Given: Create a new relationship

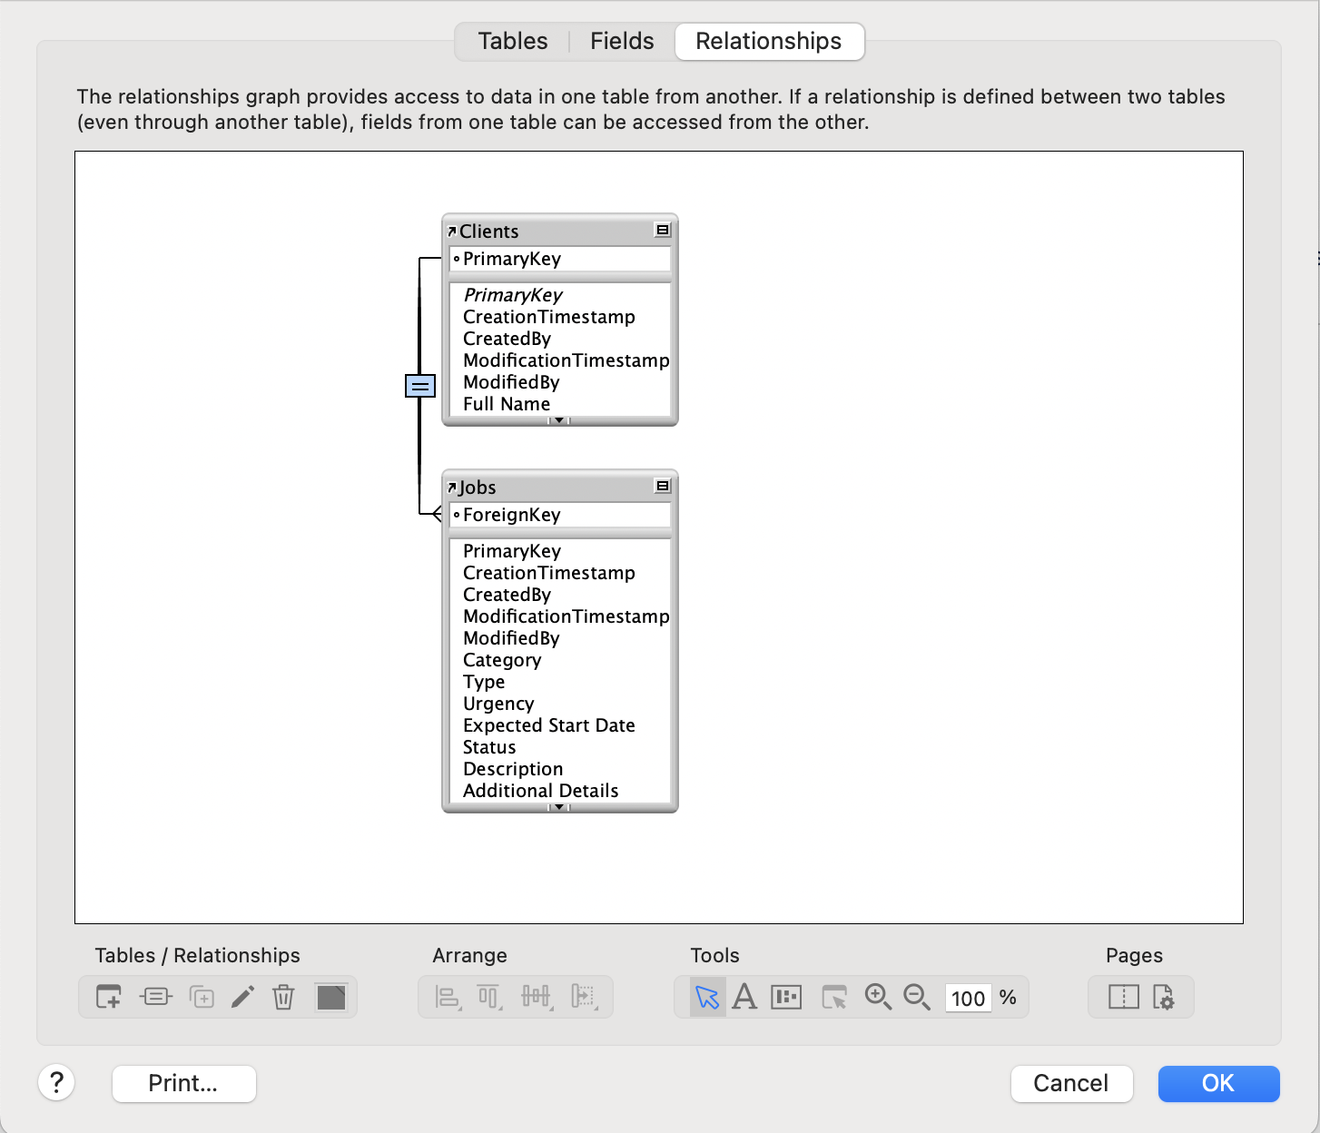Looking at the screenshot, I should pyautogui.click(x=155, y=996).
